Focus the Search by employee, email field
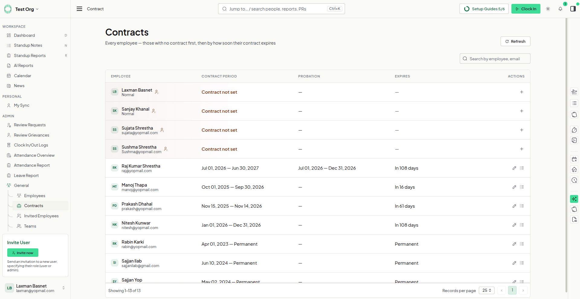Image resolution: width=580 pixels, height=299 pixels. point(495,58)
